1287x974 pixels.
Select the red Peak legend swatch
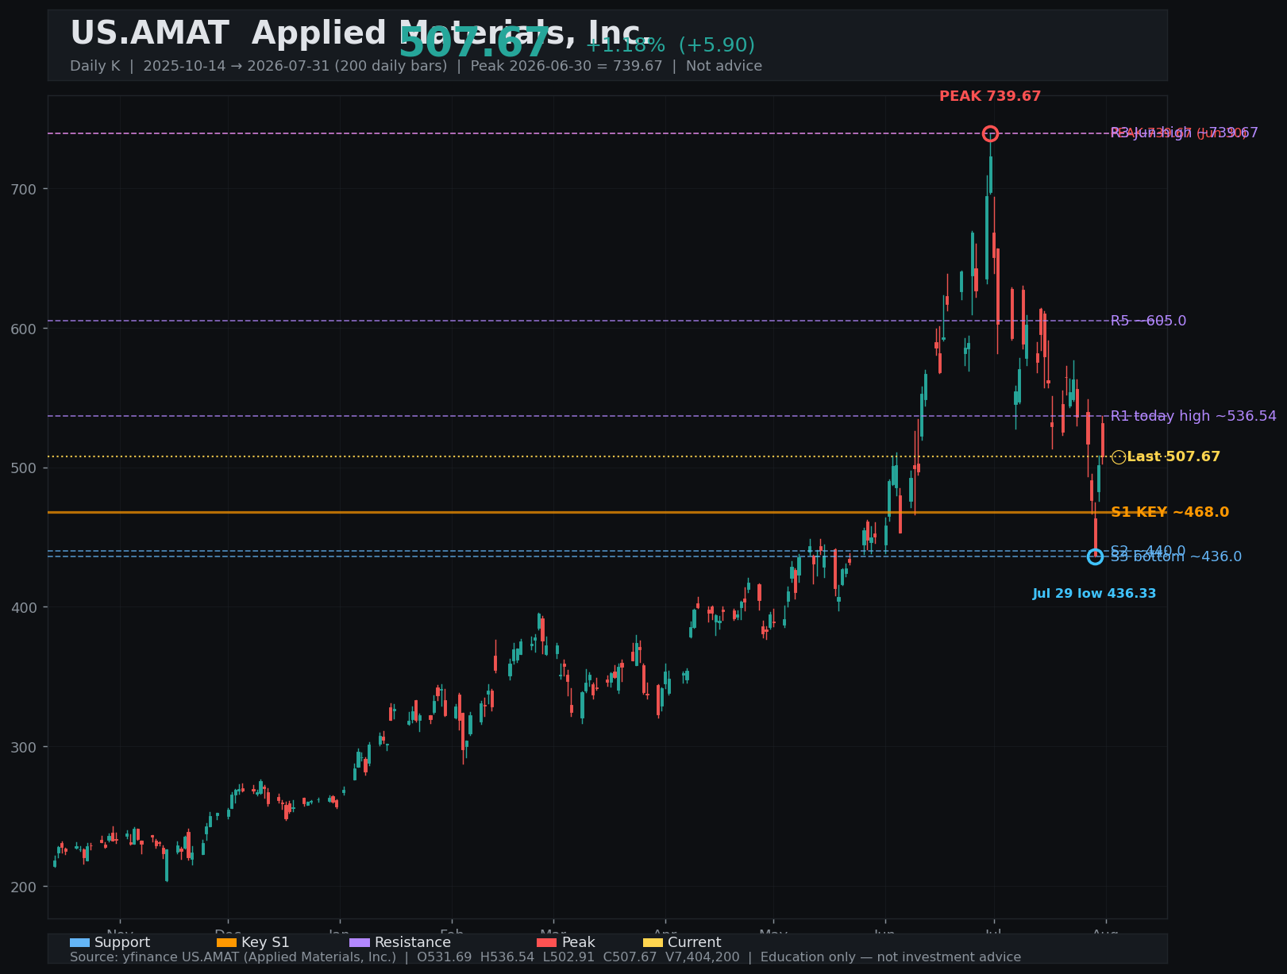(547, 942)
